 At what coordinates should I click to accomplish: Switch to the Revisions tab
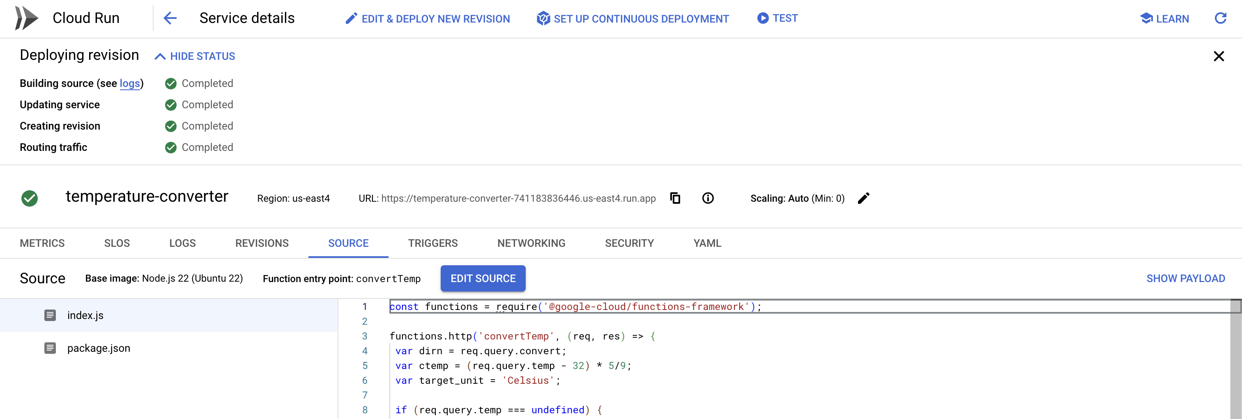(x=262, y=243)
